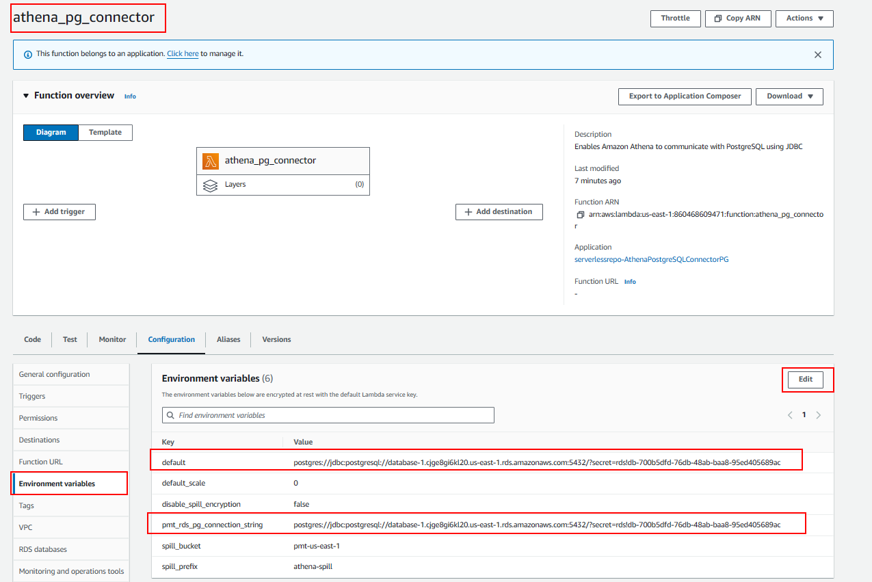Click the 'false' value for disable_spill_encryption
Screen dimensions: 872x582
tap(301, 504)
